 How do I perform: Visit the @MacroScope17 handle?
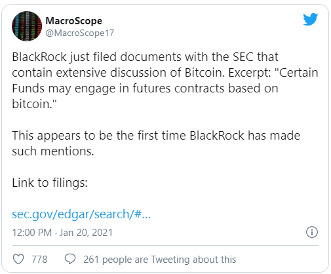point(79,33)
